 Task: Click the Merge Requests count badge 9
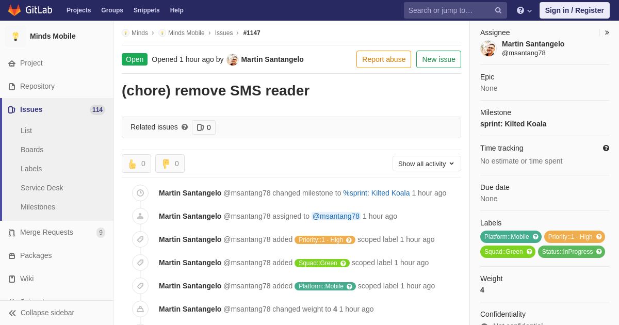pyautogui.click(x=101, y=233)
